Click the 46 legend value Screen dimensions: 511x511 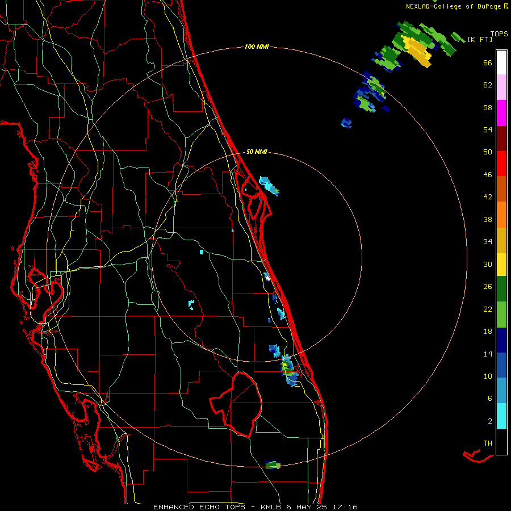coord(488,174)
